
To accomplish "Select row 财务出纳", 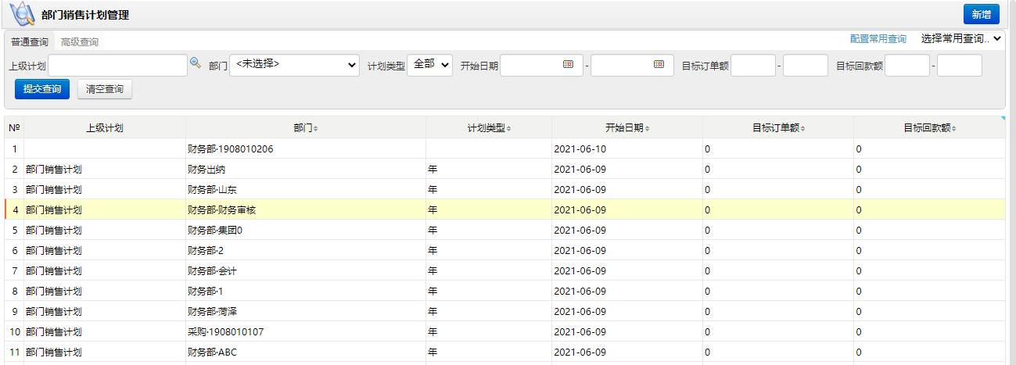I will (x=504, y=169).
